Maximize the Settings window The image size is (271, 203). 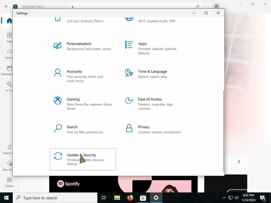click(206, 13)
